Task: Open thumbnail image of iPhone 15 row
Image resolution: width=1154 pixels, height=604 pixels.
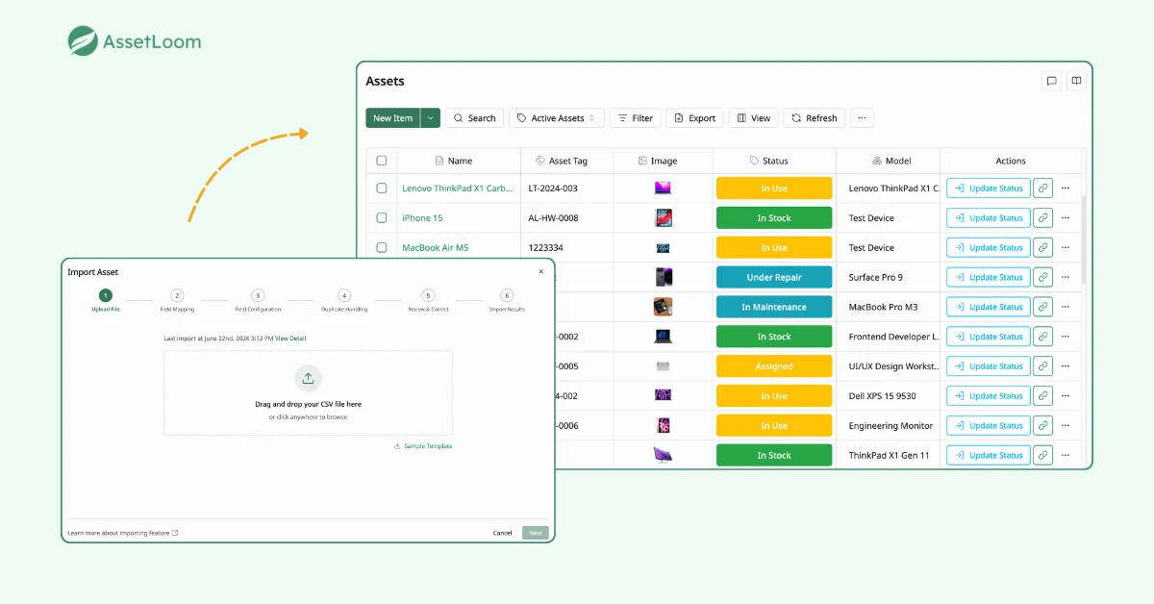Action: 663,218
